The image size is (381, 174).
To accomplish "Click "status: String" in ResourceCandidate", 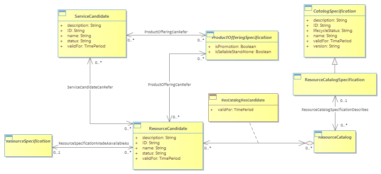I will point(154,153).
